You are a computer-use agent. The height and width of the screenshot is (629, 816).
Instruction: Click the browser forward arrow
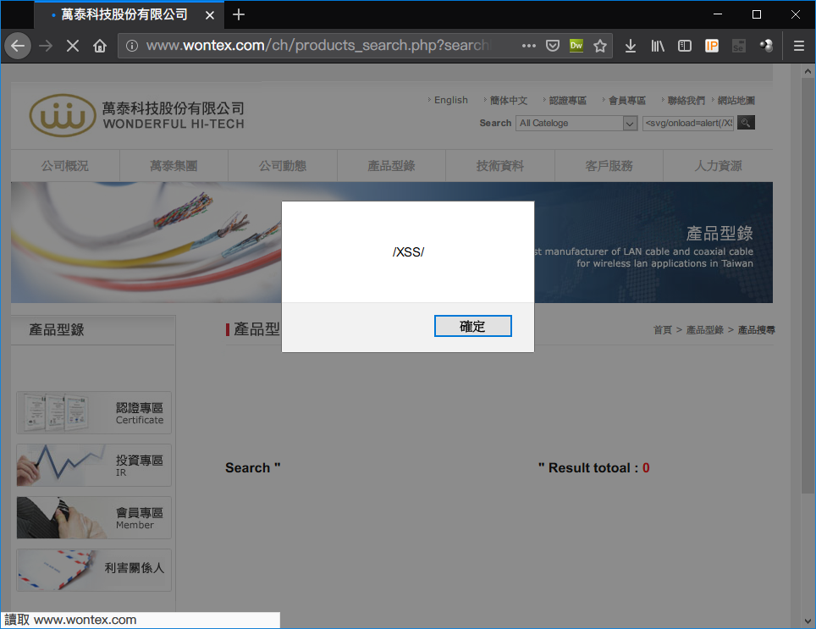pos(46,46)
